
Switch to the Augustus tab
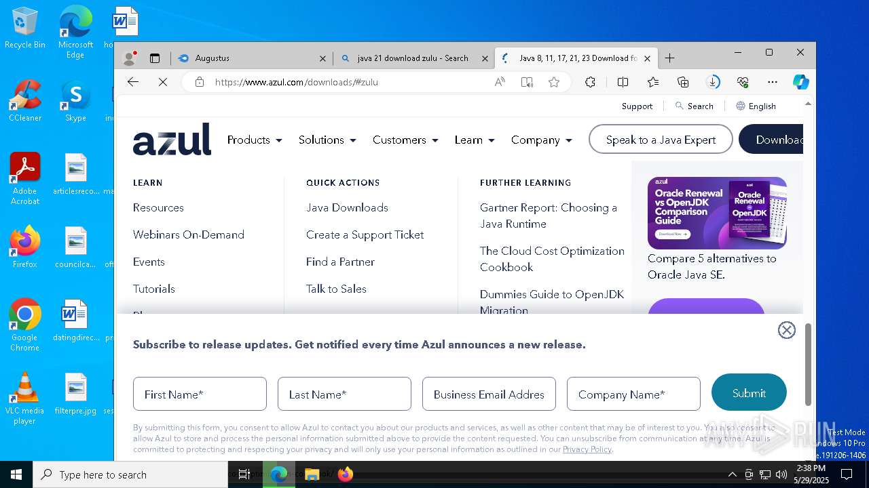click(251, 58)
